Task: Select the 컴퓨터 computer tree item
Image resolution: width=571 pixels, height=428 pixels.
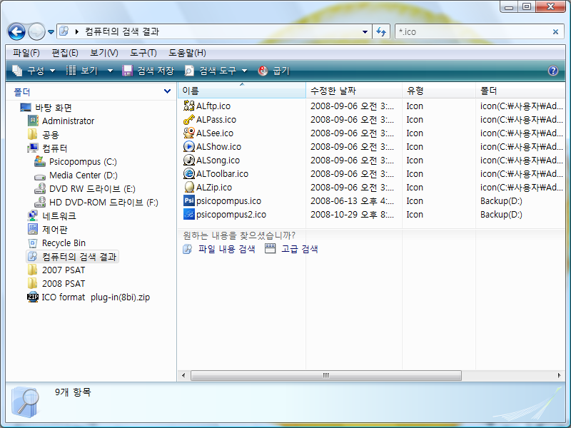Action: (55, 148)
